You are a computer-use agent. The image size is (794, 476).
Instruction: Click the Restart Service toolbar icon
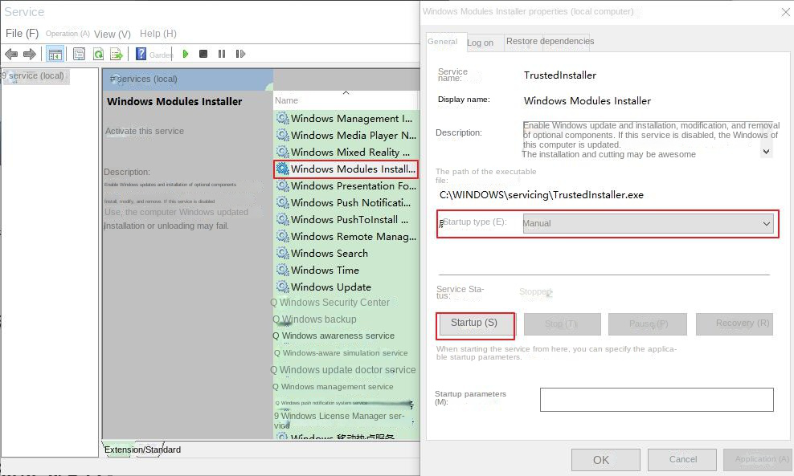coord(239,54)
